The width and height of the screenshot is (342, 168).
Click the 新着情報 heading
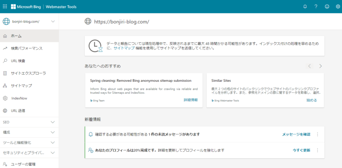coord(93,119)
